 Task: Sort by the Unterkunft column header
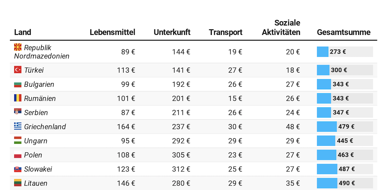click(172, 32)
